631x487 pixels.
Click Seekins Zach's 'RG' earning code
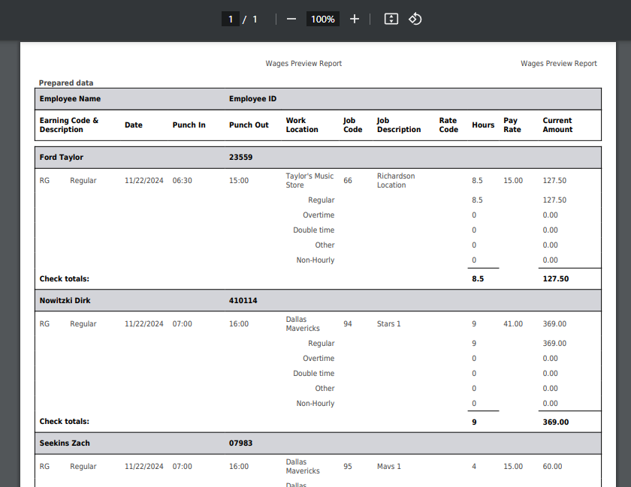44,467
